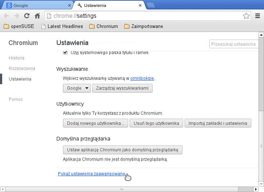Click the vertical scrollbar down arrow

point(261,183)
